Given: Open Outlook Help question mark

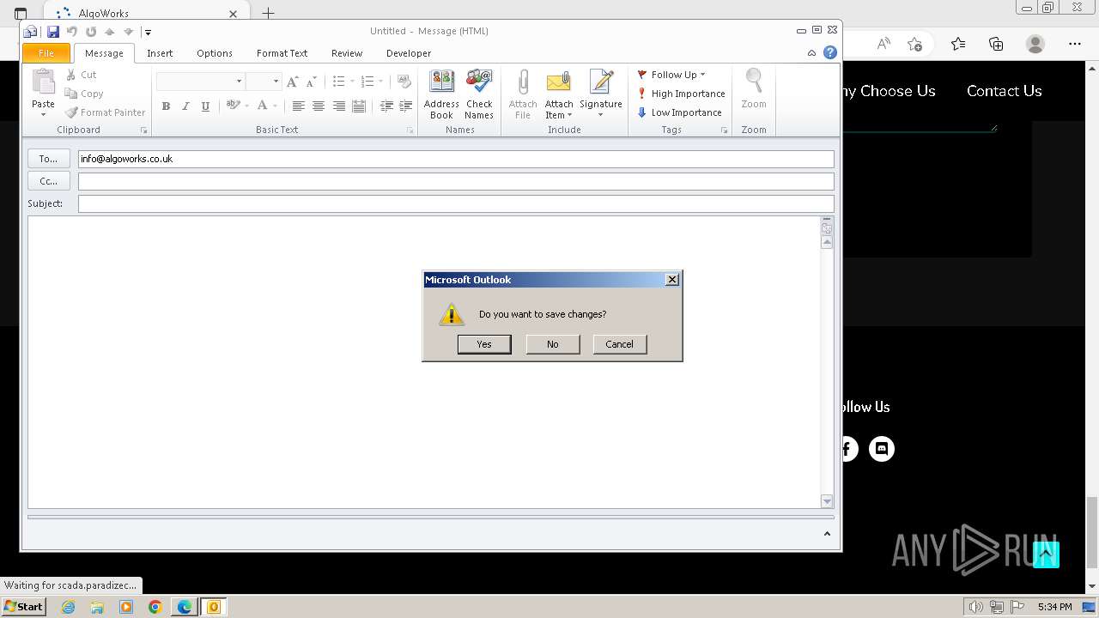Looking at the screenshot, I should point(830,52).
